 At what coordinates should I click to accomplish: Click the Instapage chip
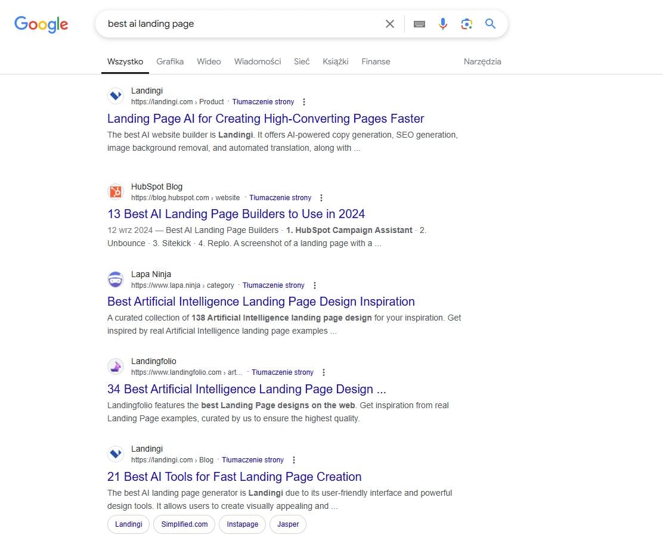242,524
